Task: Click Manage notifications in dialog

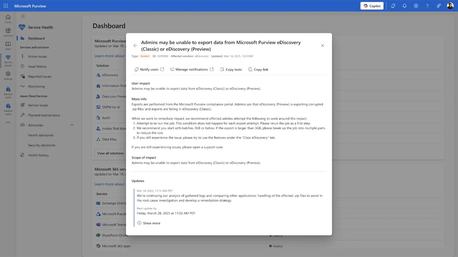Action: click(x=192, y=69)
